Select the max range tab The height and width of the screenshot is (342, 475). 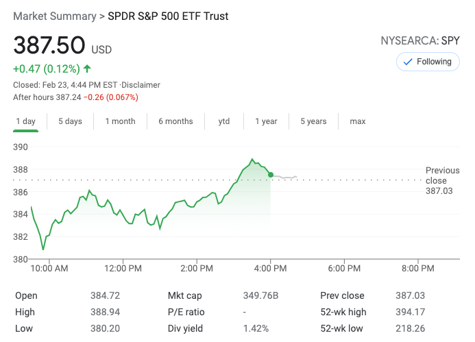click(x=358, y=121)
